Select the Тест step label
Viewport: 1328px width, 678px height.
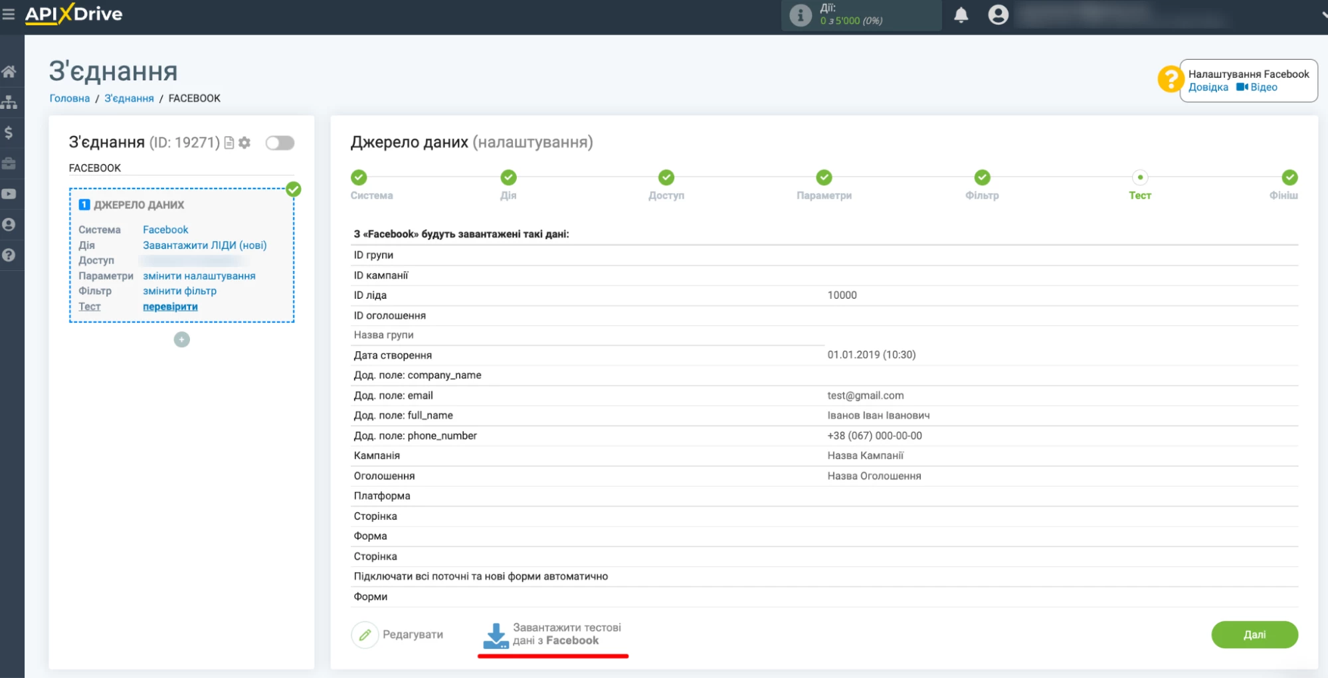click(1140, 195)
